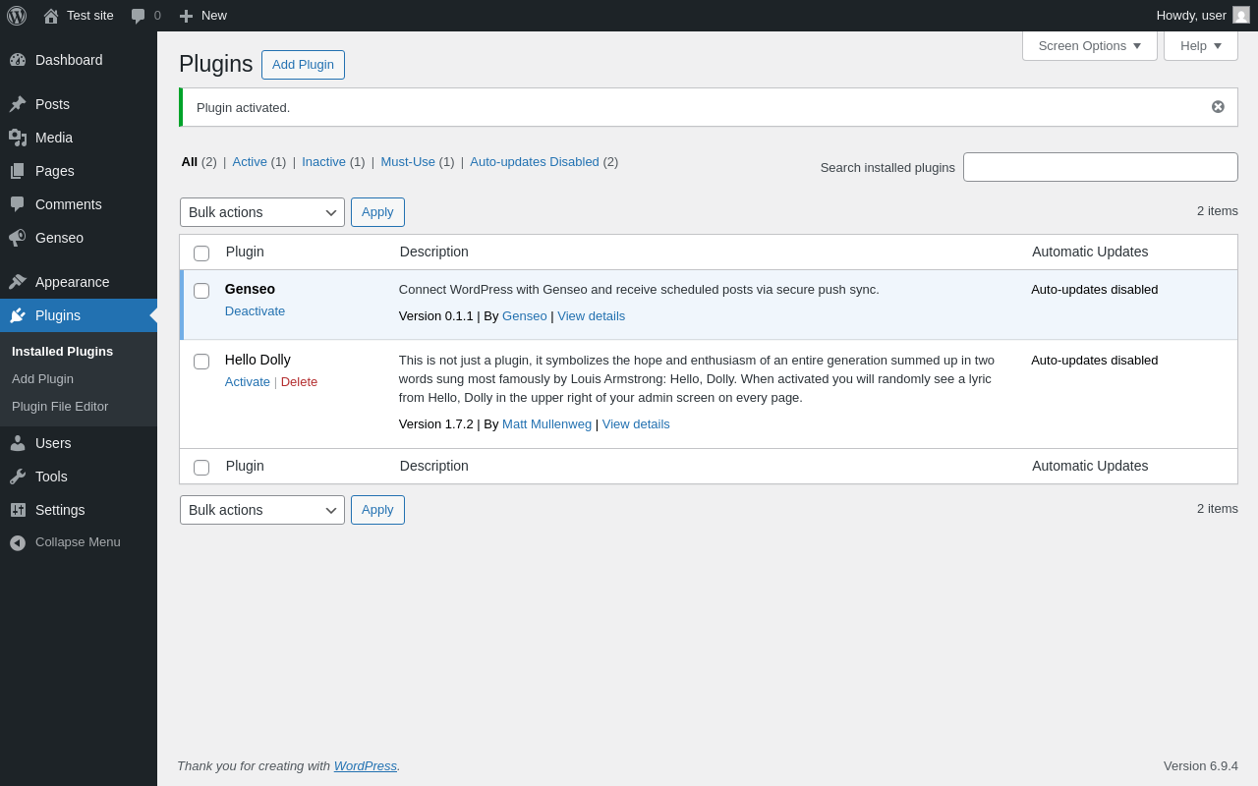The width and height of the screenshot is (1258, 786).
Task: Click the WordPress logo icon
Action: (x=17, y=16)
